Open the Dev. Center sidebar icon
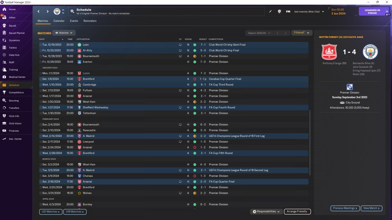 click(x=4, y=139)
